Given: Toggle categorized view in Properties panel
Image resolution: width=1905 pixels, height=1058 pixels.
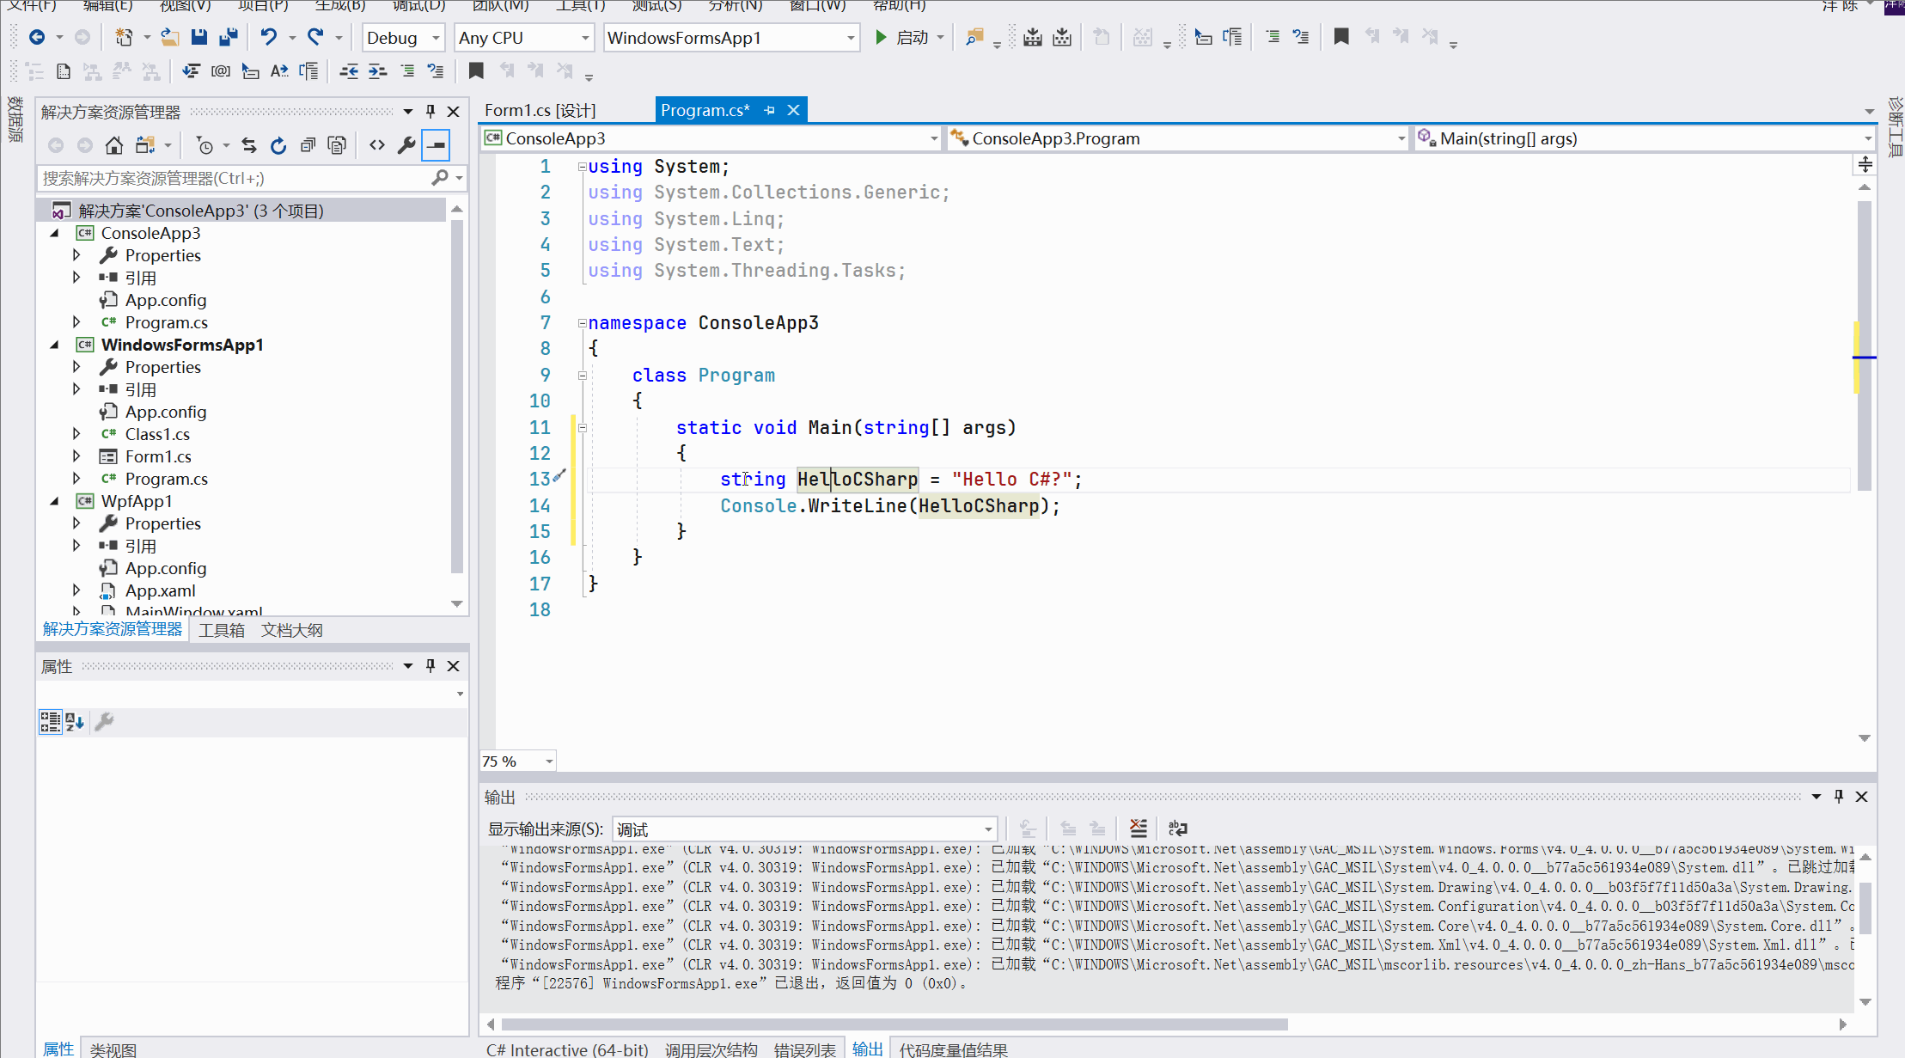Looking at the screenshot, I should click(x=51, y=722).
